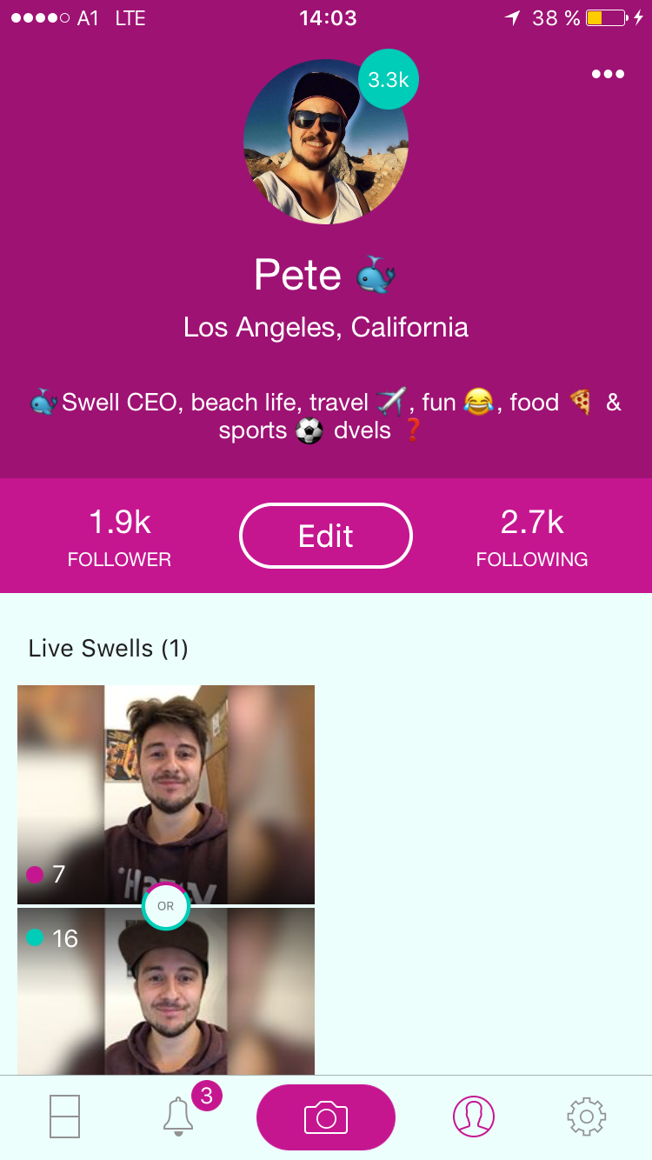Click the Edit profile button
This screenshot has width=652, height=1160.
[326, 536]
